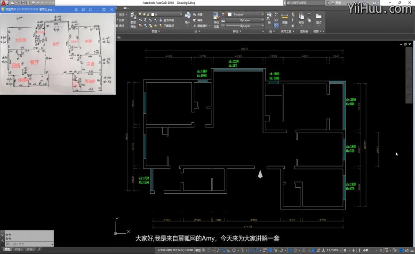Click the Group (组) icon
This screenshot has height=254, width=415.
pos(269,16)
